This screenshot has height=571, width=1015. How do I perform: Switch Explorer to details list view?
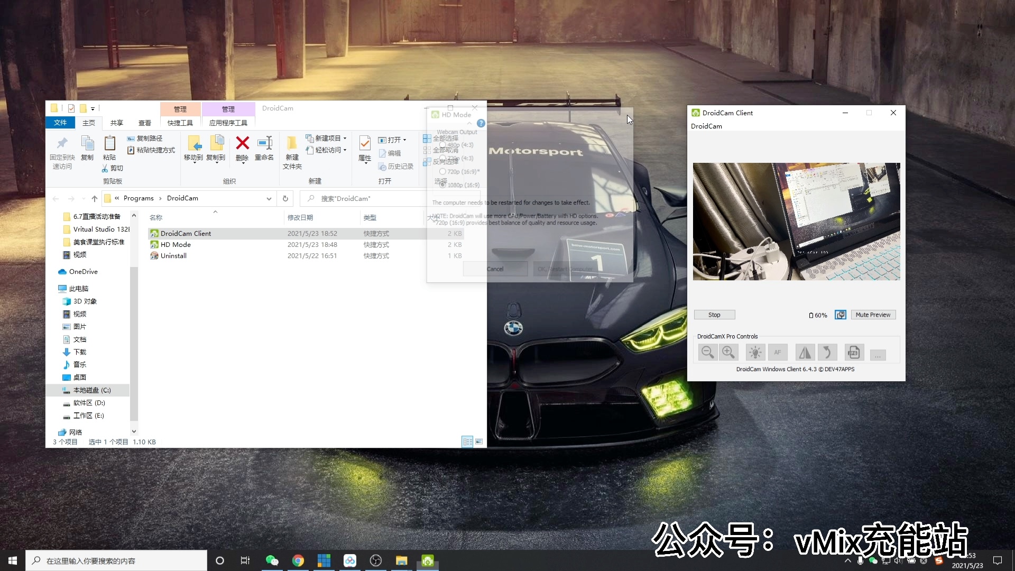coord(467,441)
